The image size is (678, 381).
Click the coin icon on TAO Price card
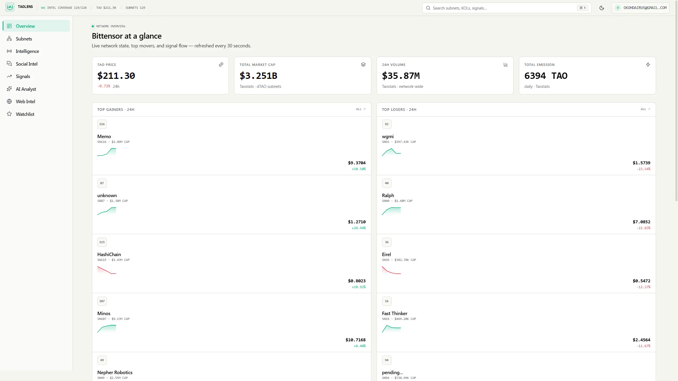point(221,65)
